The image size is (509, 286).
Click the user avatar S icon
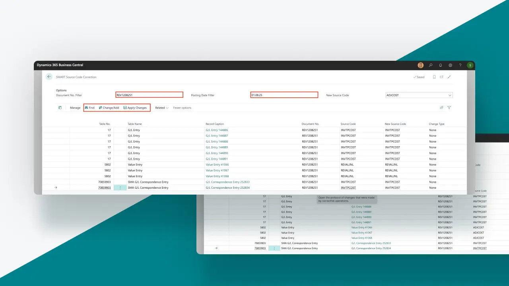(x=470, y=65)
